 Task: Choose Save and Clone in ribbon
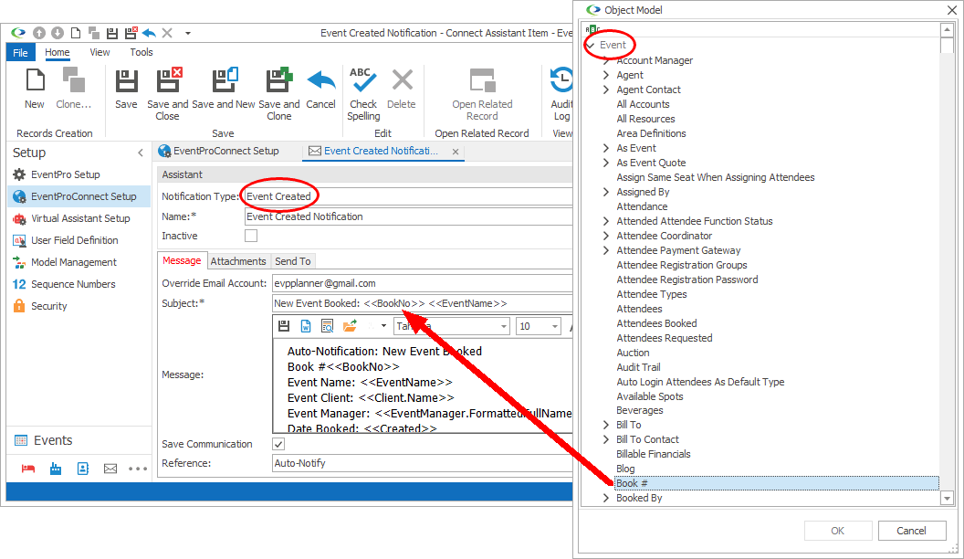coord(279,94)
